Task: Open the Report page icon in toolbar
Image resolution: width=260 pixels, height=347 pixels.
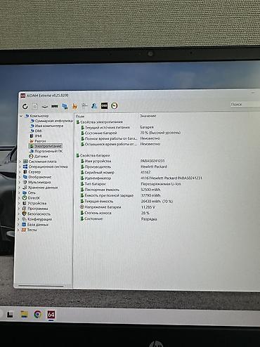Action: tap(35, 106)
